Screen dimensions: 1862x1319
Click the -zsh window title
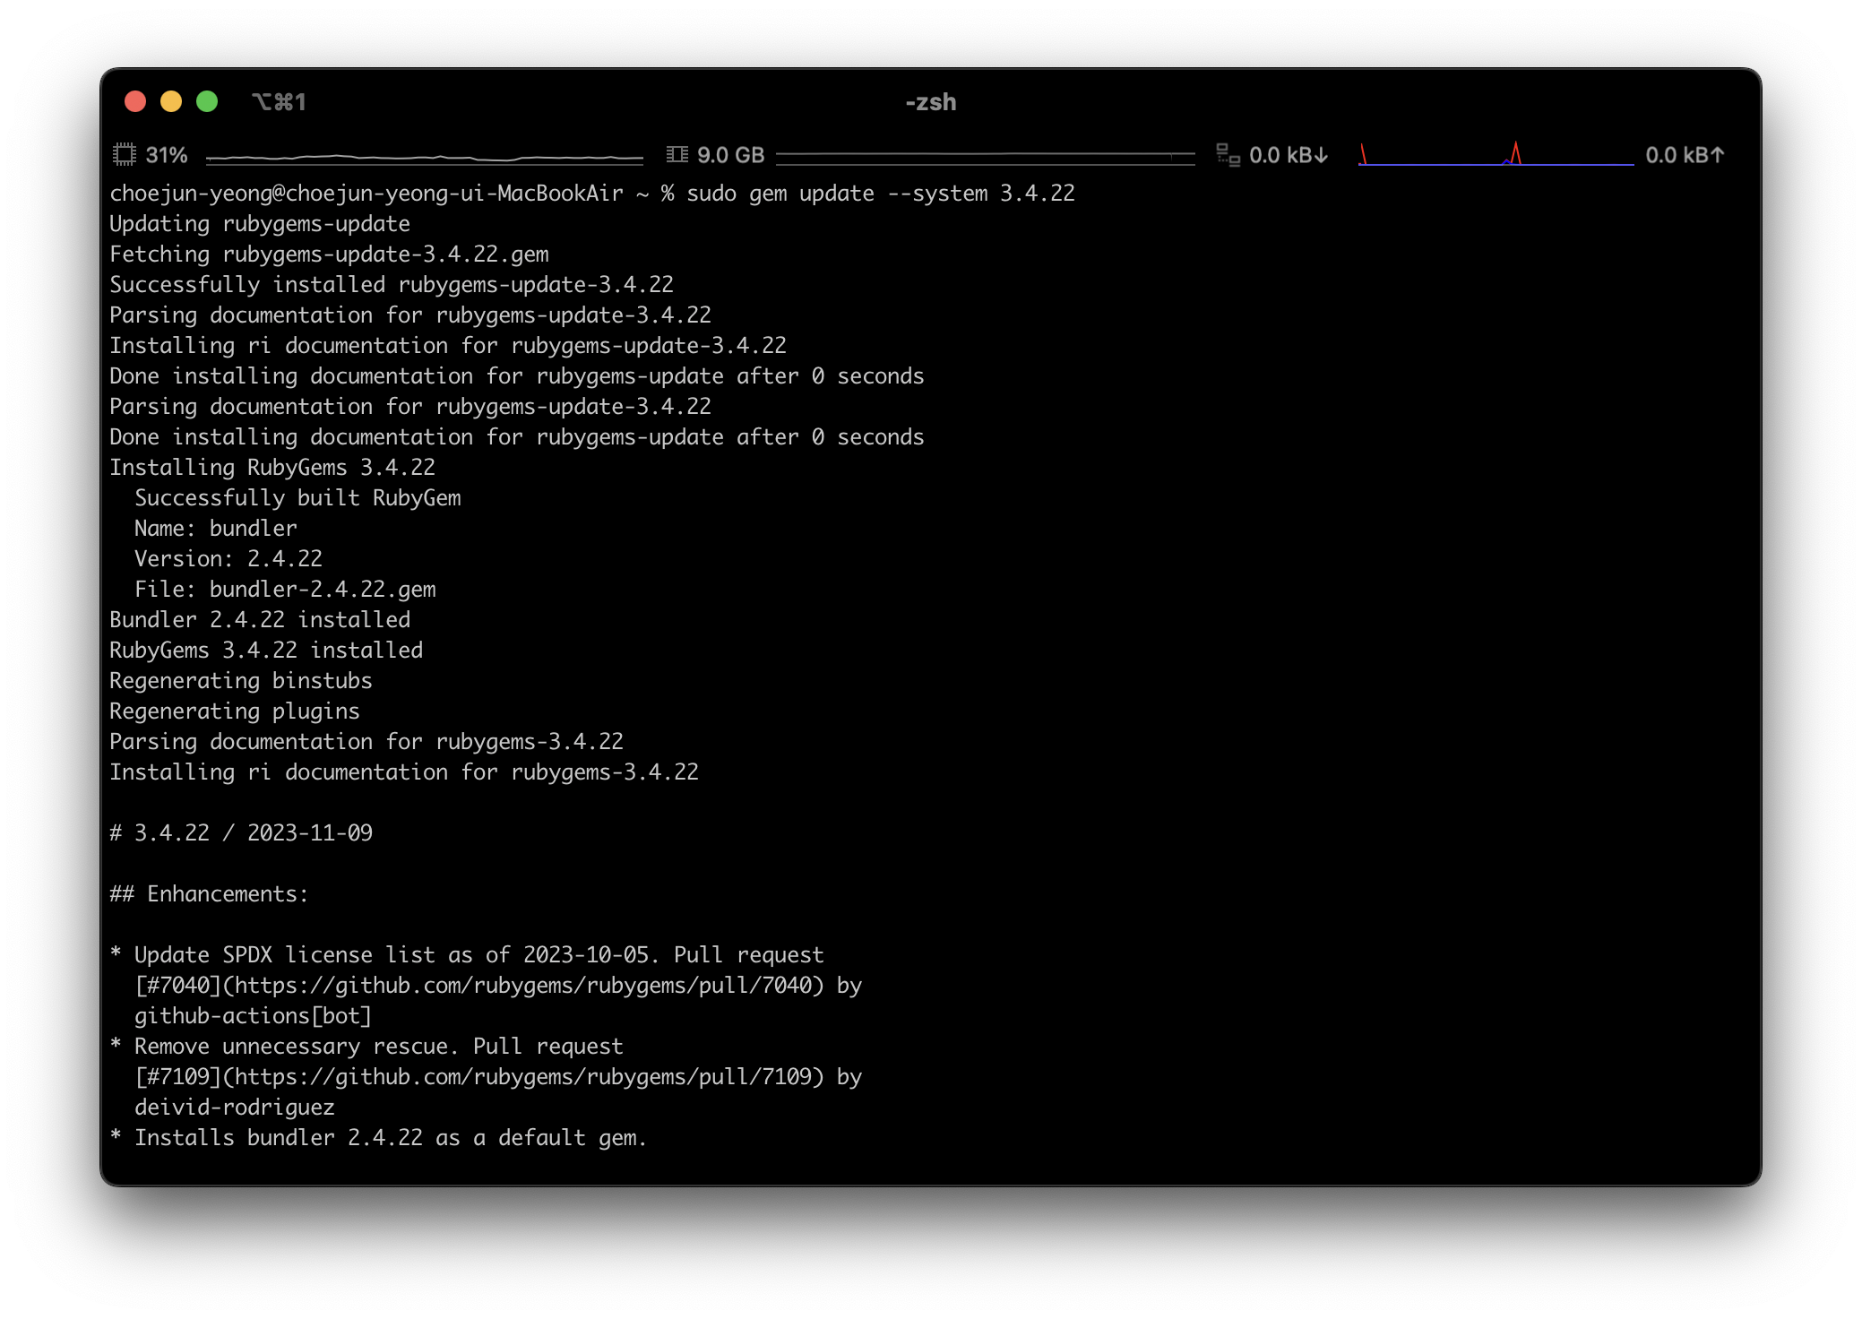pos(930,102)
